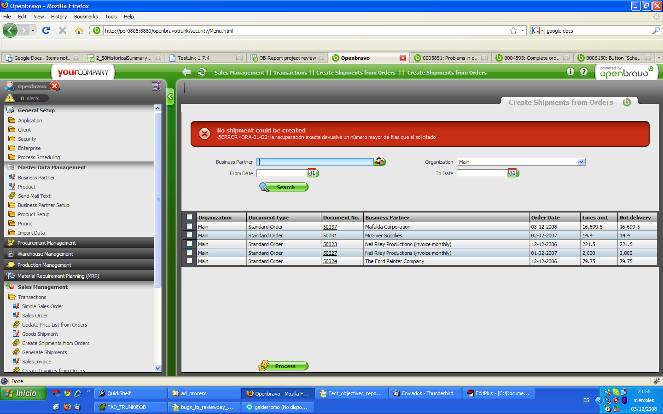
Task: Switch to Google Docs - Items tab
Action: coord(41,58)
